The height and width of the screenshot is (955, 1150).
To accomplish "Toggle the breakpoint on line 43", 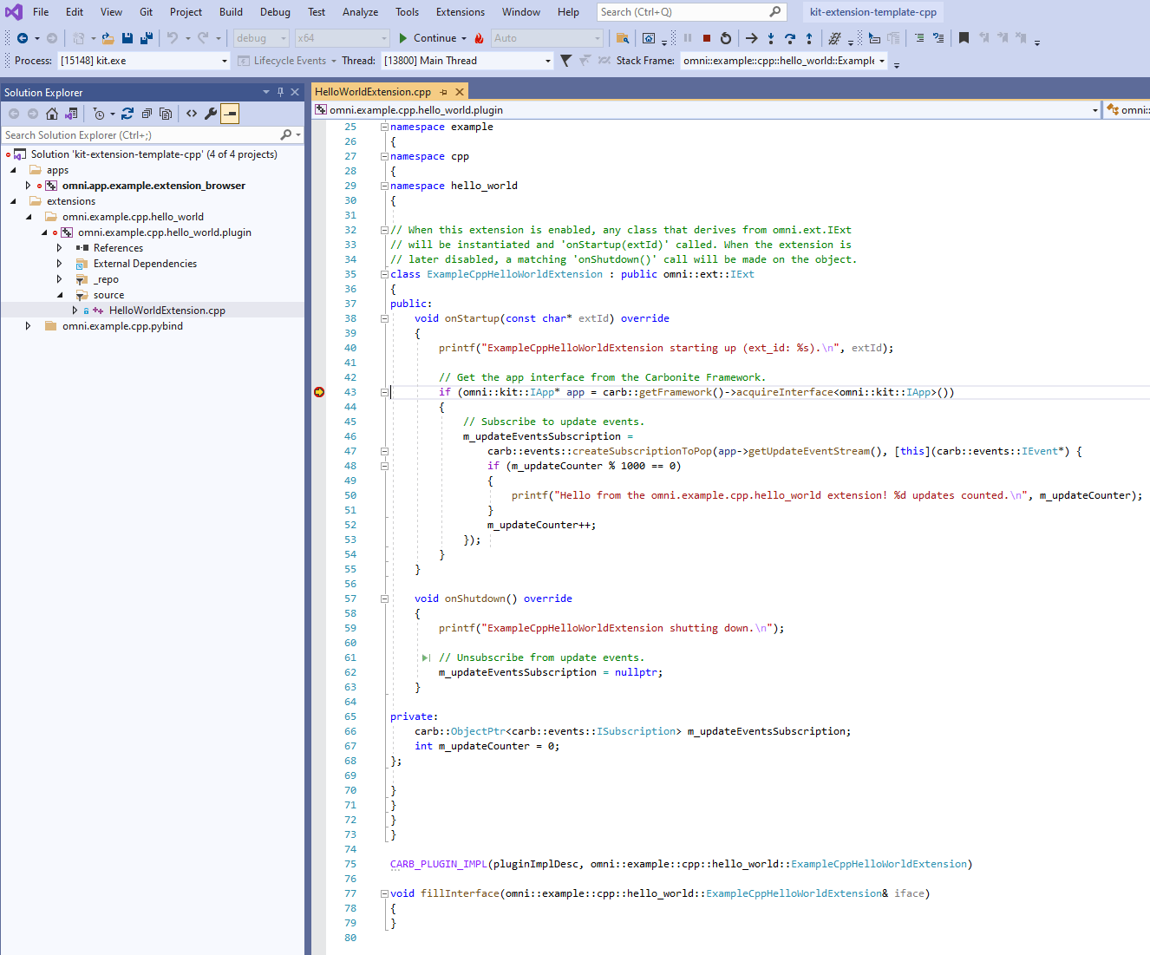I will coord(318,392).
